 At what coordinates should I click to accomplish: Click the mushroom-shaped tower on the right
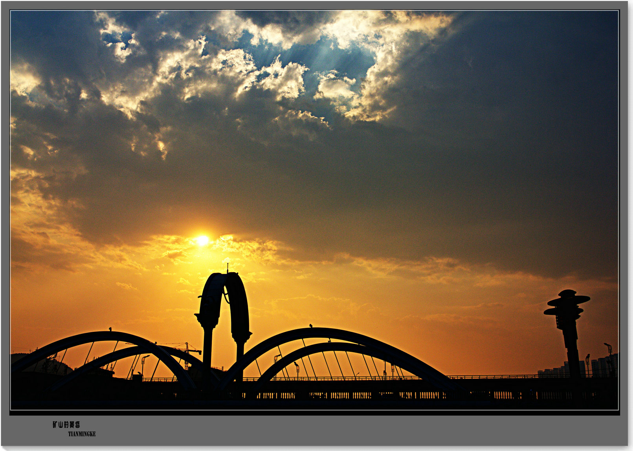(567, 310)
